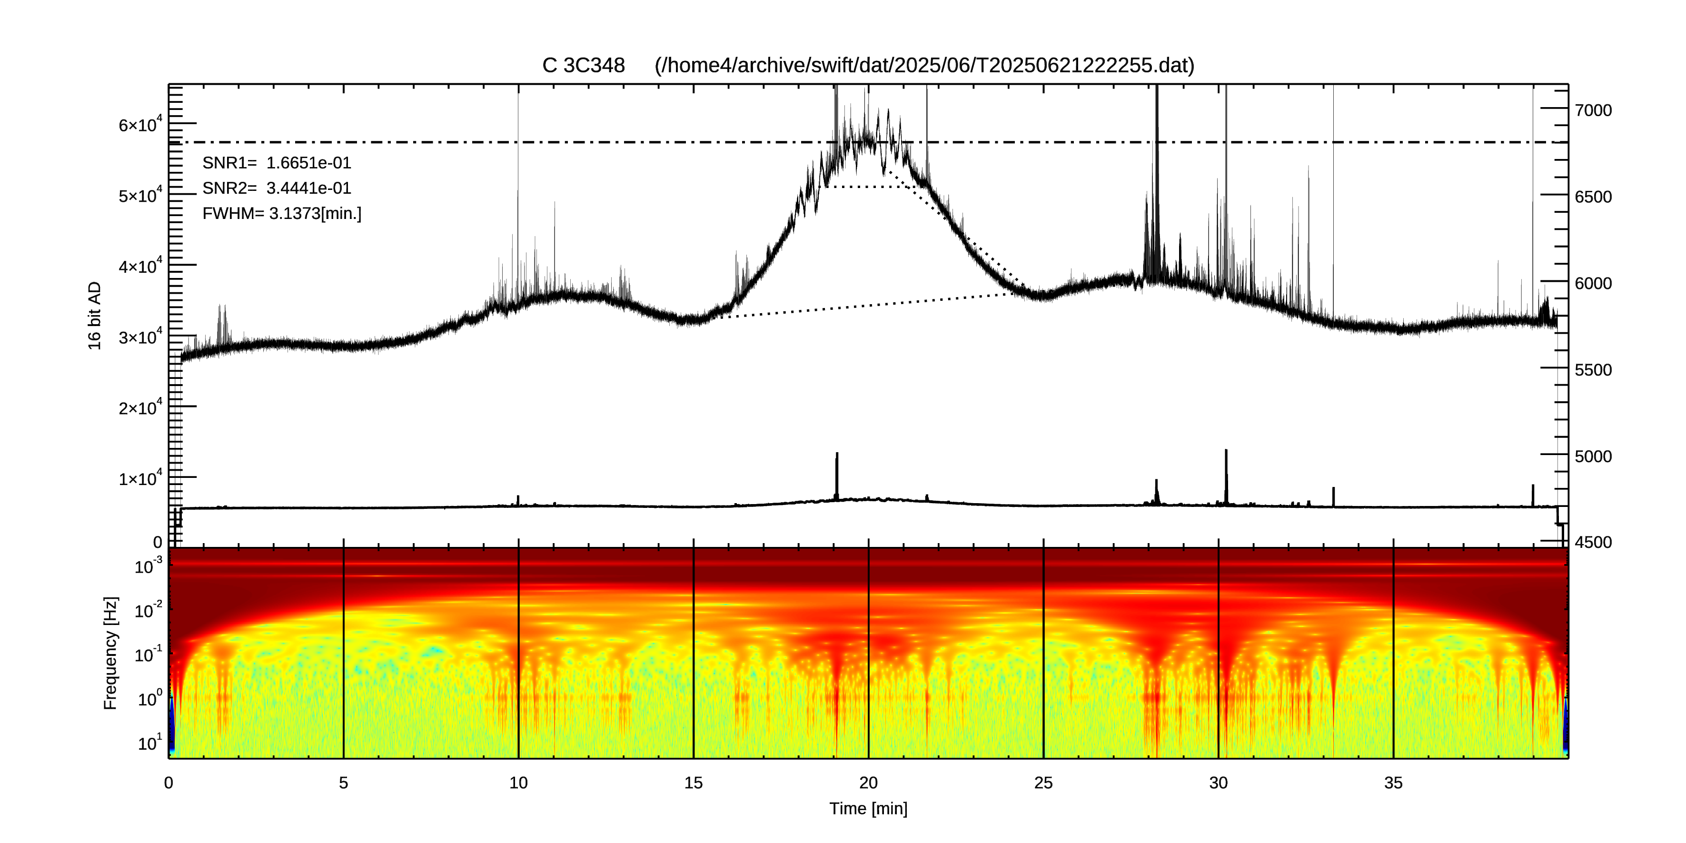
Task: Click the time axis tick label 0
Action: coord(169,783)
